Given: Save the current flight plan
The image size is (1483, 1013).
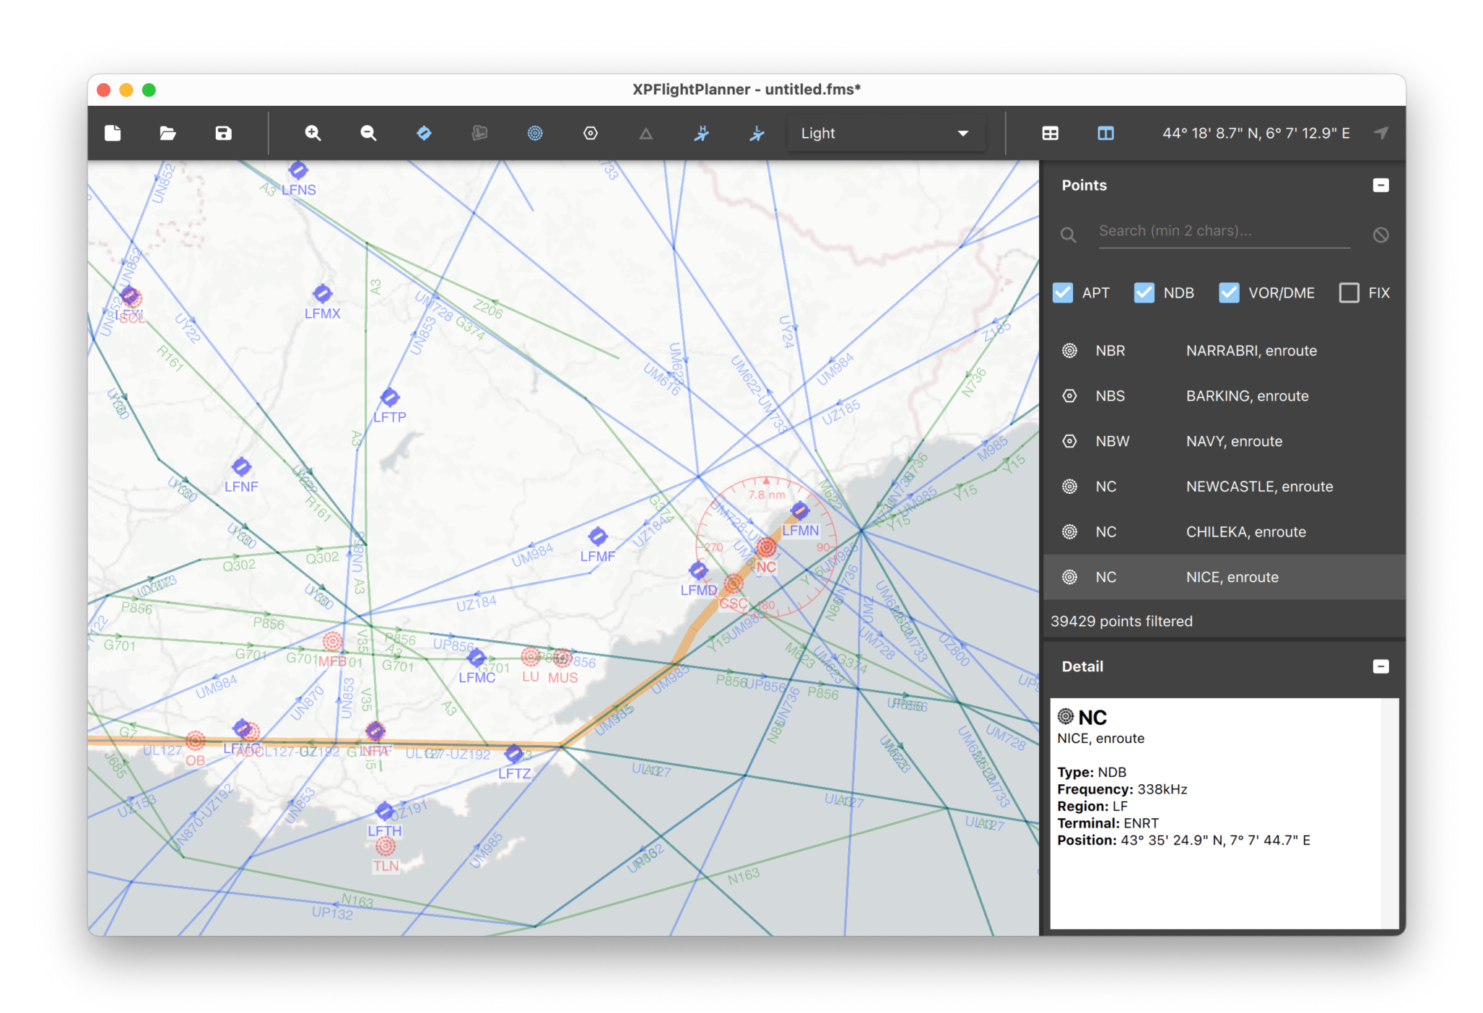Looking at the screenshot, I should 222,133.
